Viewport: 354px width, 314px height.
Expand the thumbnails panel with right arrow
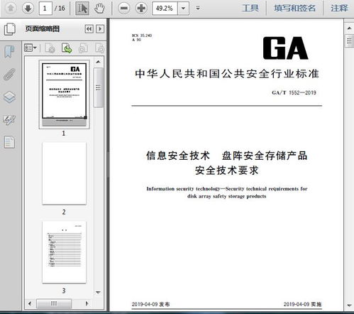click(100, 29)
